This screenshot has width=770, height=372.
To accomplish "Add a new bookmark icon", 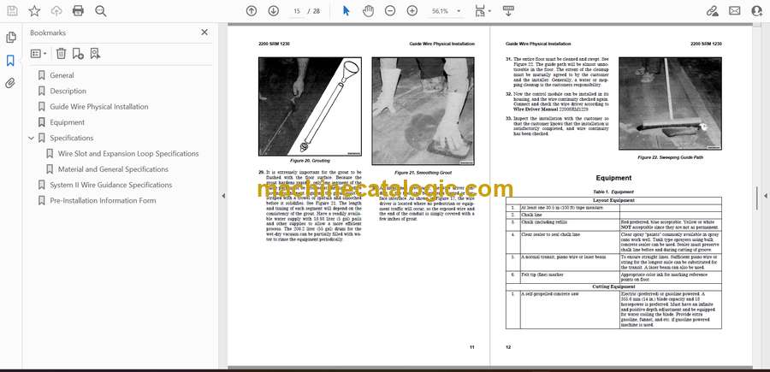I will [78, 54].
